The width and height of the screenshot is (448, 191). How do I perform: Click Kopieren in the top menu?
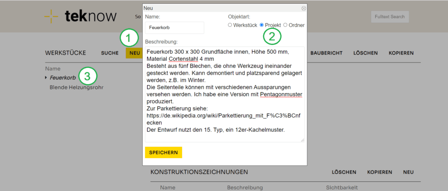(401, 53)
